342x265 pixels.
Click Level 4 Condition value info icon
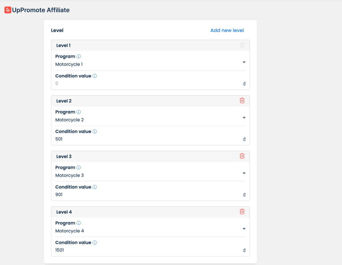[95, 243]
